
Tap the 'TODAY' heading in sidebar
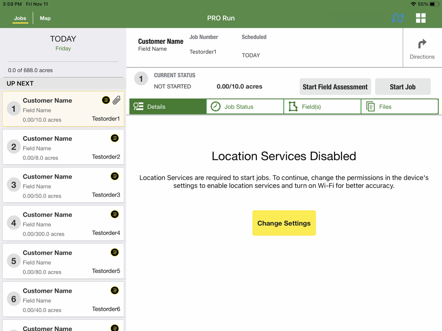63,39
